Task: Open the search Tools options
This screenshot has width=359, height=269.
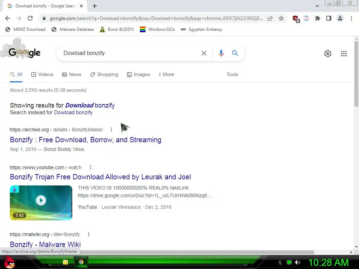Action: [232, 75]
